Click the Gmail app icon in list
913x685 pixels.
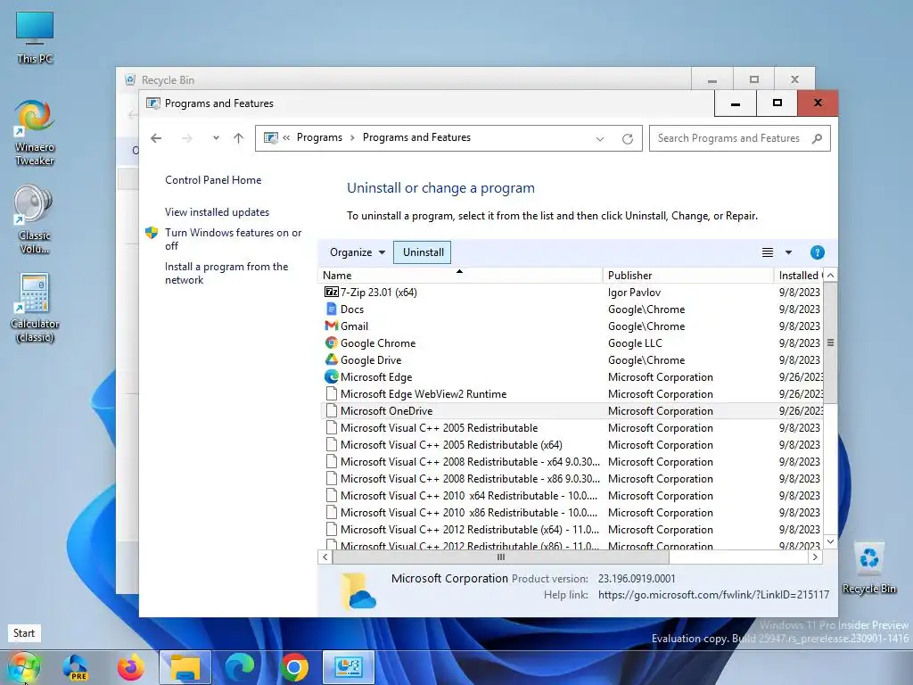tap(332, 326)
